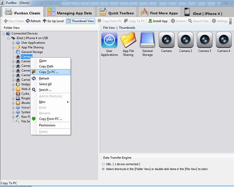Screen dimensions: 234x187
Task: Click the Install App toolbar icon
Action: (158, 21)
